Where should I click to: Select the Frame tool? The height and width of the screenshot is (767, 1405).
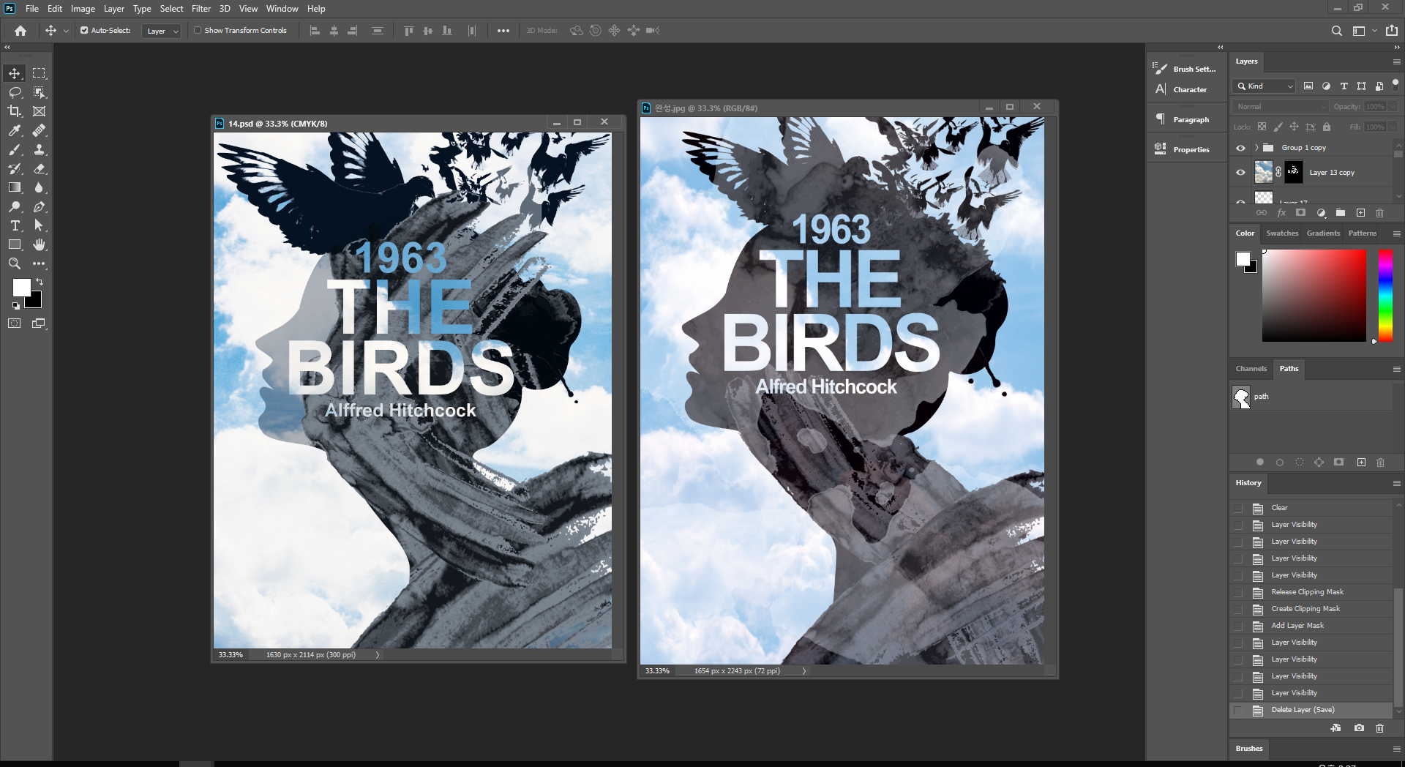[x=40, y=111]
